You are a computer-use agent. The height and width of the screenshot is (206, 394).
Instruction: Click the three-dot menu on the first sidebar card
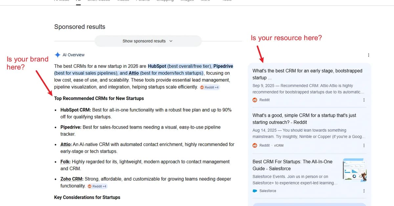coord(364,100)
